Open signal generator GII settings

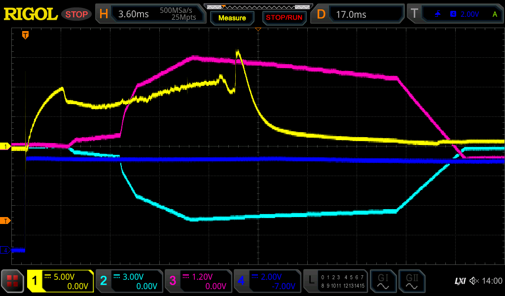click(x=411, y=281)
